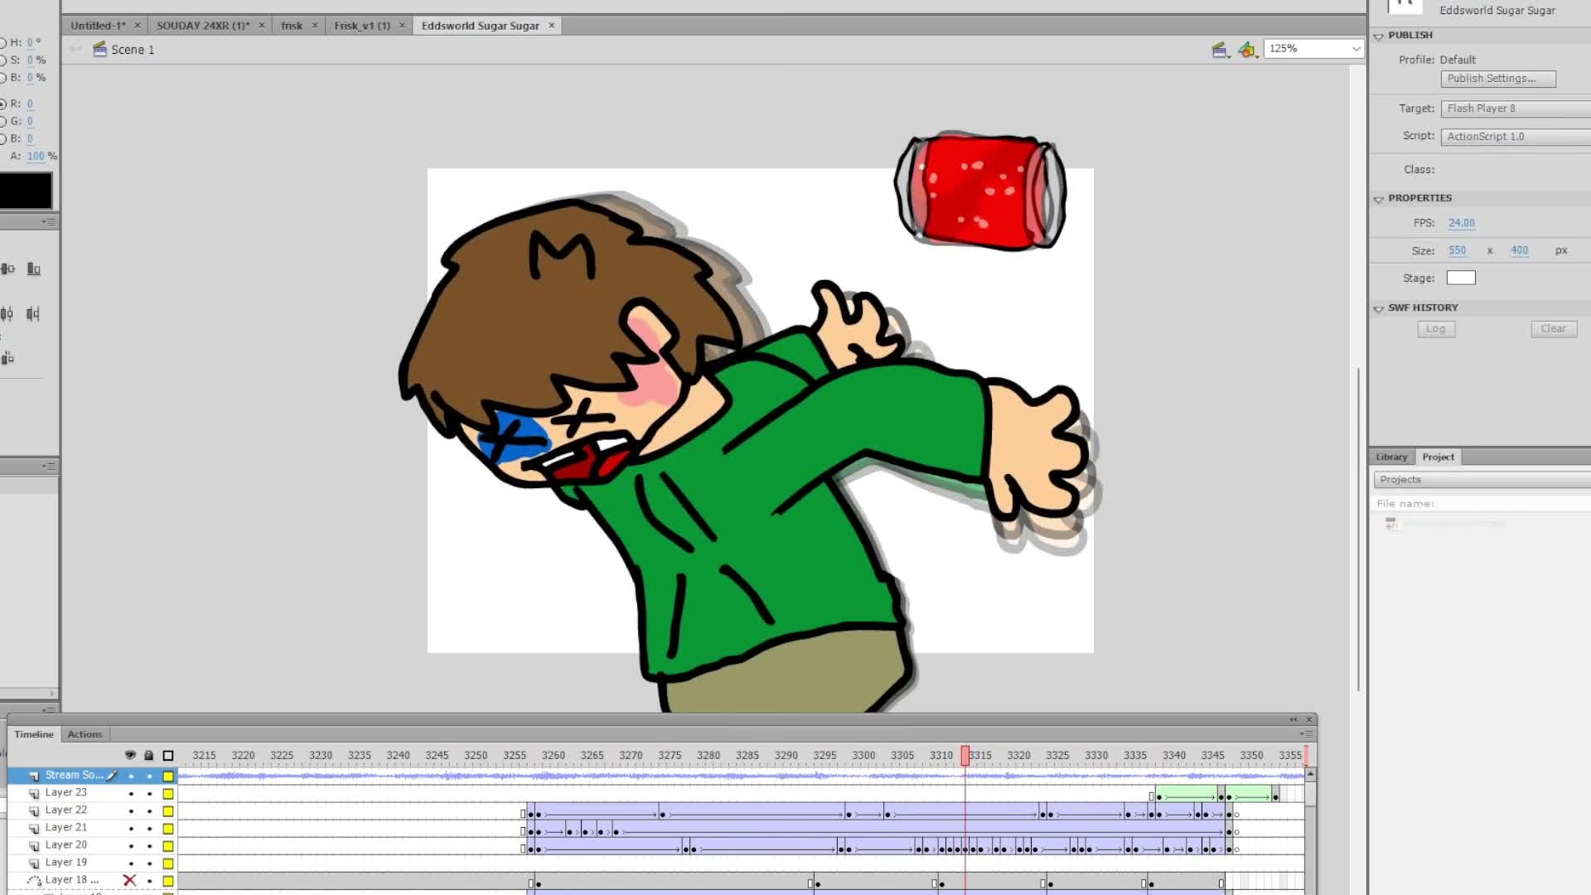The image size is (1591, 895).
Task: Click the FPS value 24.00
Action: (x=1461, y=223)
